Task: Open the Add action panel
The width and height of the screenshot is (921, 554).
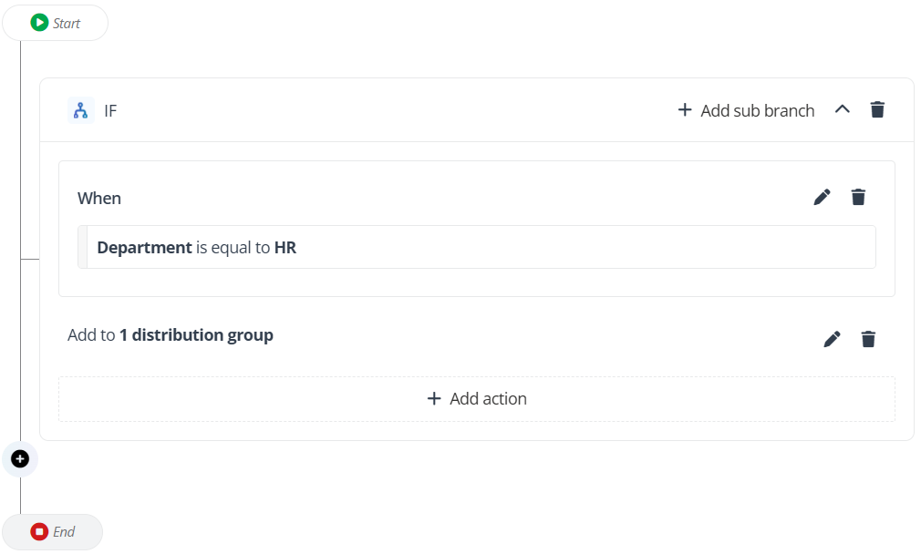Action: (477, 398)
